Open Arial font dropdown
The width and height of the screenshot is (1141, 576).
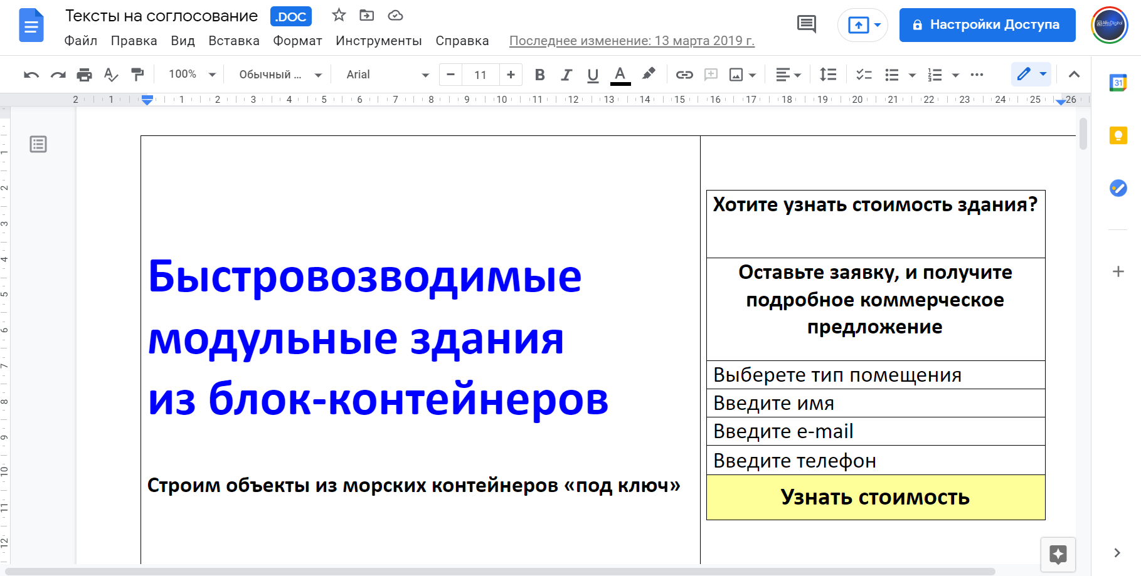pyautogui.click(x=387, y=75)
